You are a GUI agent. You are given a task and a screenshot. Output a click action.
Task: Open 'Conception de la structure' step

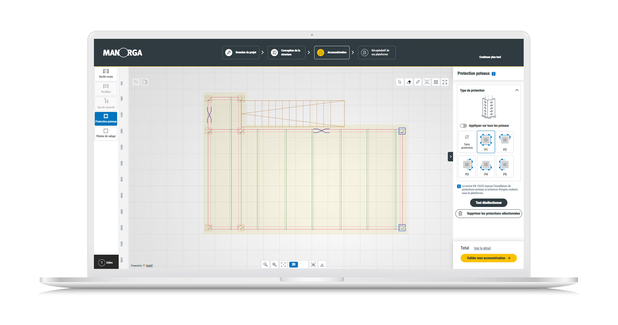[x=286, y=52]
